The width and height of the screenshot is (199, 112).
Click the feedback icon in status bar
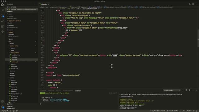pyautogui.click(x=194, y=111)
